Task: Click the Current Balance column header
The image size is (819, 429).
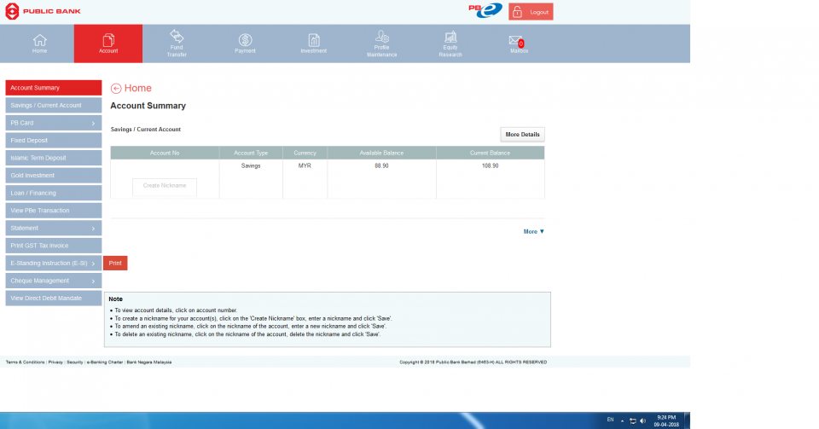Action: [490, 153]
